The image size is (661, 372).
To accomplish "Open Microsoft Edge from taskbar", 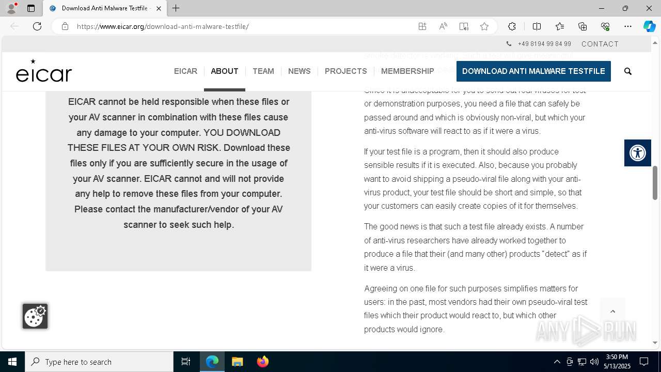I will (x=212, y=362).
